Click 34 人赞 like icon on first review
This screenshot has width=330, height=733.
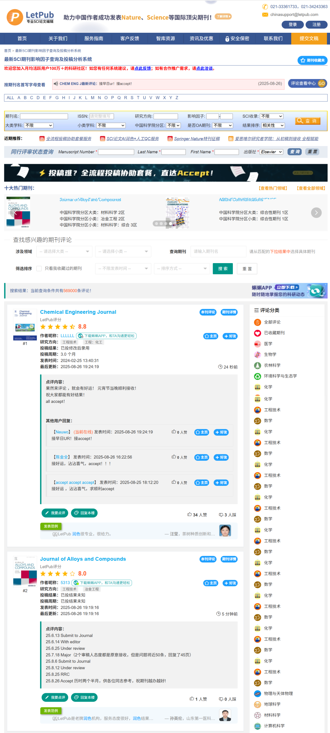[189, 515]
